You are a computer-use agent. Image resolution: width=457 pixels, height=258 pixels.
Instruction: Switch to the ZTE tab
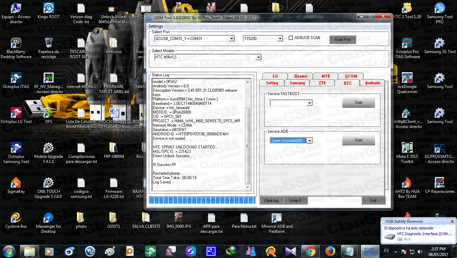[x=322, y=83]
